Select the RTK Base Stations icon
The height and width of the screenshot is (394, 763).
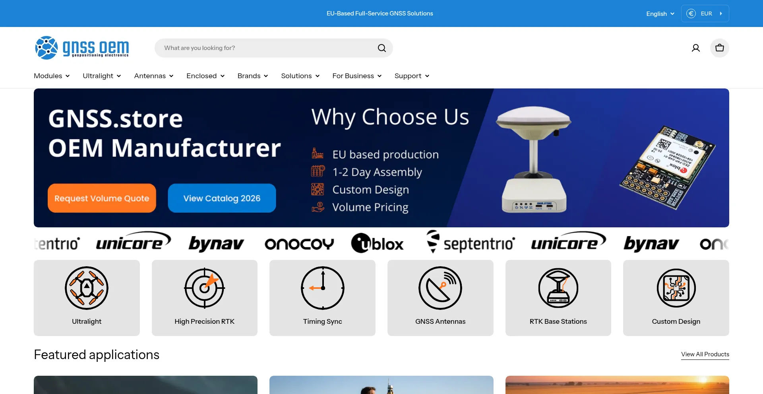(x=558, y=288)
